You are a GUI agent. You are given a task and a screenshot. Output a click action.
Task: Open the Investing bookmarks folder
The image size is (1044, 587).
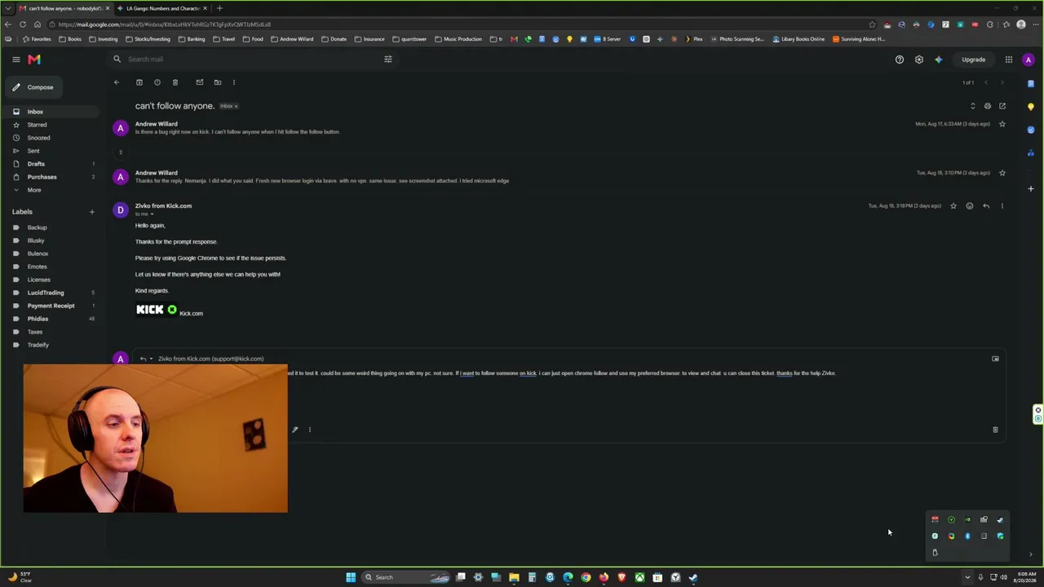(x=103, y=39)
